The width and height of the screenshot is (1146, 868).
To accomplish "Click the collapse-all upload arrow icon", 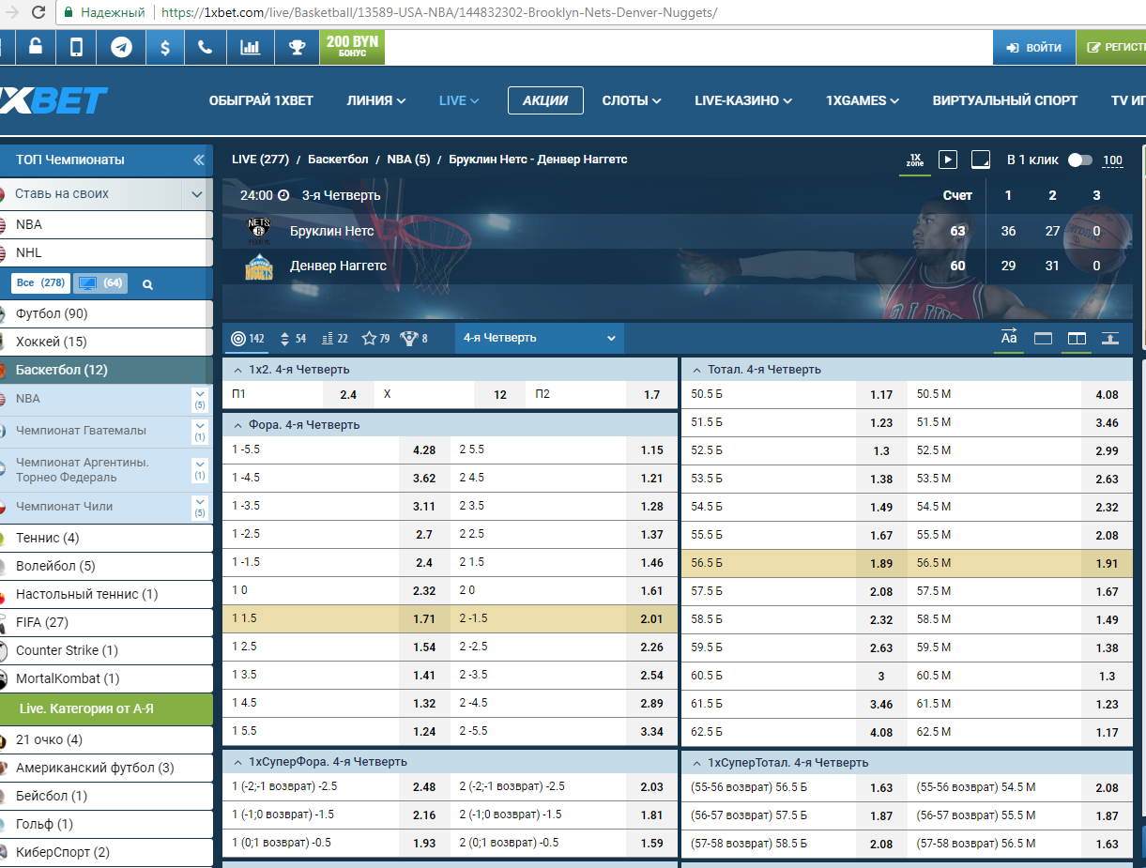I will pos(1110,339).
